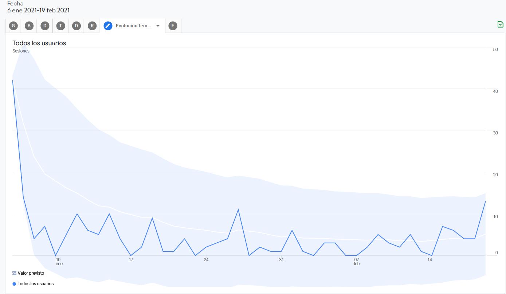This screenshot has width=506, height=294.
Task: Click the Fecha date selector label
Action: point(15,4)
